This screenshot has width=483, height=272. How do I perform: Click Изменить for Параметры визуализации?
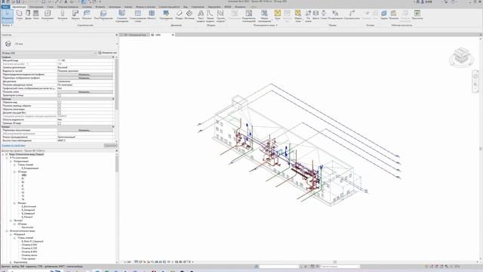pyautogui.click(x=85, y=131)
